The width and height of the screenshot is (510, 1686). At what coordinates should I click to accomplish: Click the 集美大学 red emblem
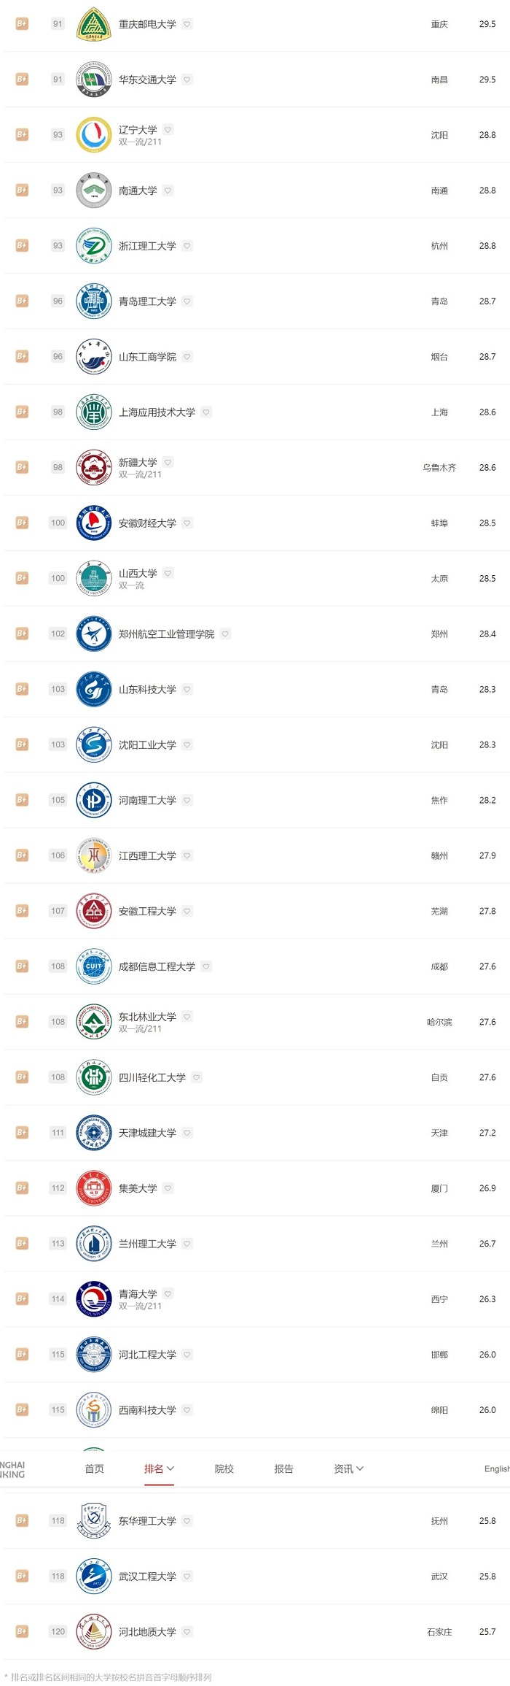[x=94, y=1188]
